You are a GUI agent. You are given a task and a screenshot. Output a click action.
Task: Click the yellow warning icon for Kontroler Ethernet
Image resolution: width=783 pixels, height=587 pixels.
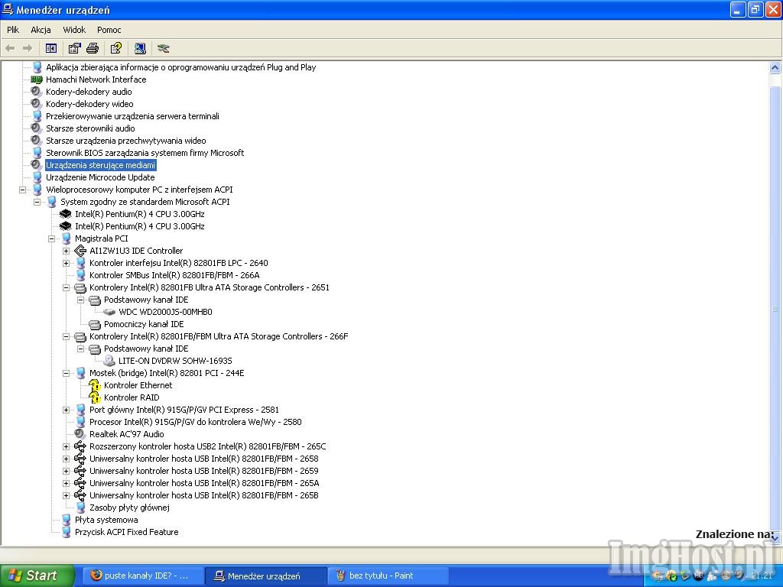(94, 385)
